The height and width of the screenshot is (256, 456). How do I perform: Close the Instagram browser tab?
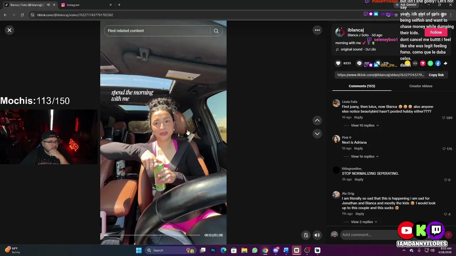[110, 5]
